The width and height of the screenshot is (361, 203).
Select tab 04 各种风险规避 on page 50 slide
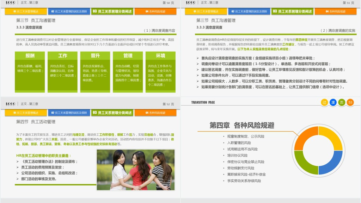click(x=155, y=11)
